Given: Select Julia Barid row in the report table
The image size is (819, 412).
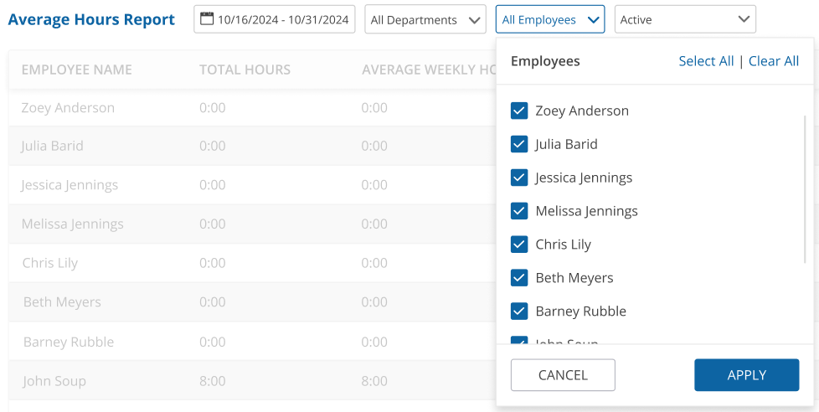Looking at the screenshot, I should click(x=252, y=146).
